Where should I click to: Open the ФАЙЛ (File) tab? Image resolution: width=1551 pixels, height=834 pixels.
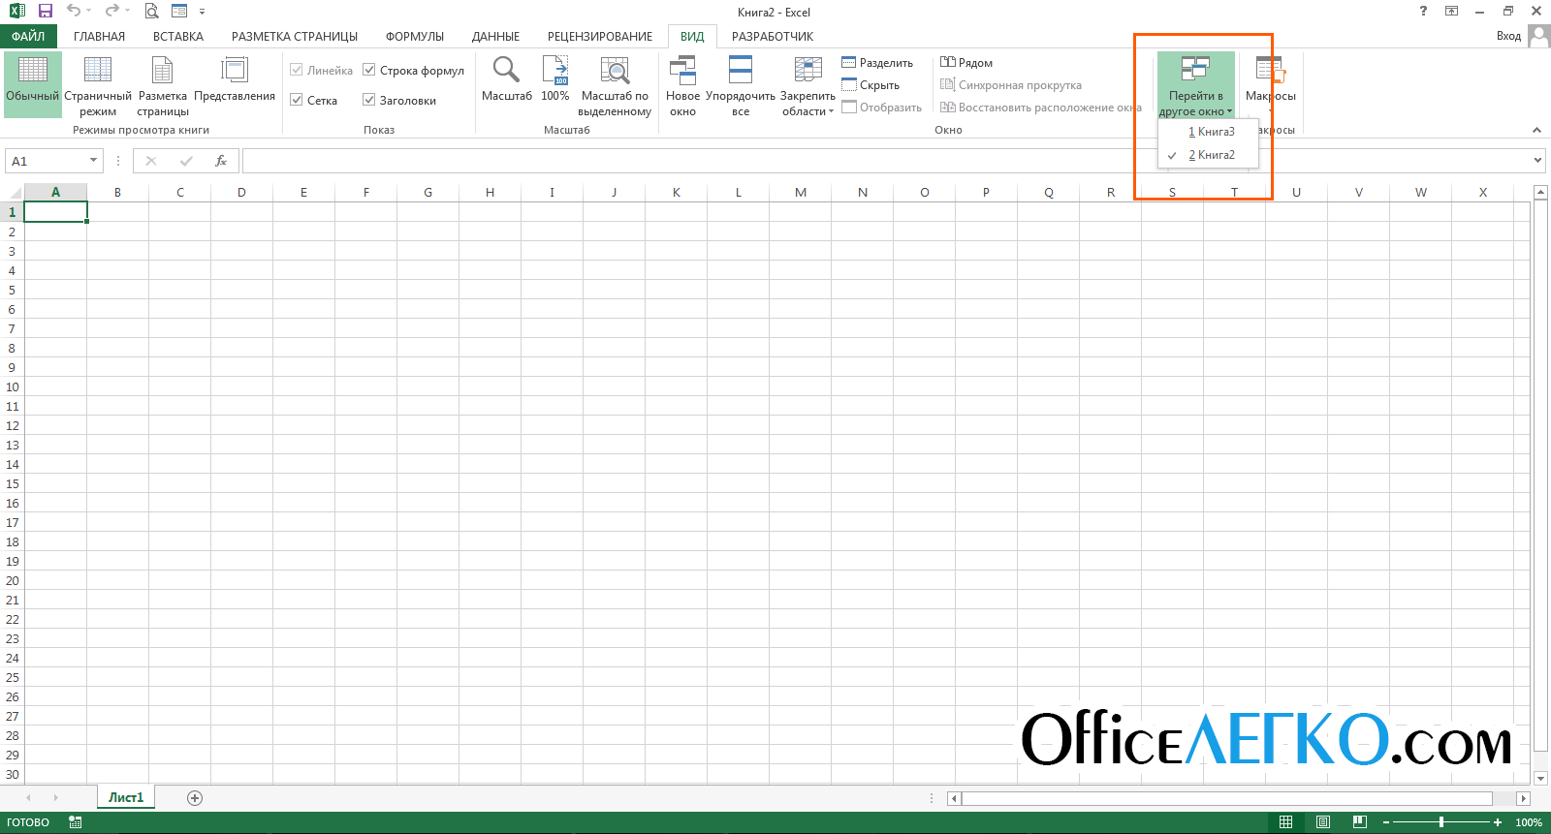point(28,36)
